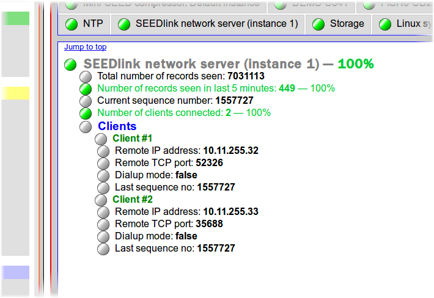Image resolution: width=434 pixels, height=298 pixels.
Task: Open the Storage status tab
Action: pos(338,24)
